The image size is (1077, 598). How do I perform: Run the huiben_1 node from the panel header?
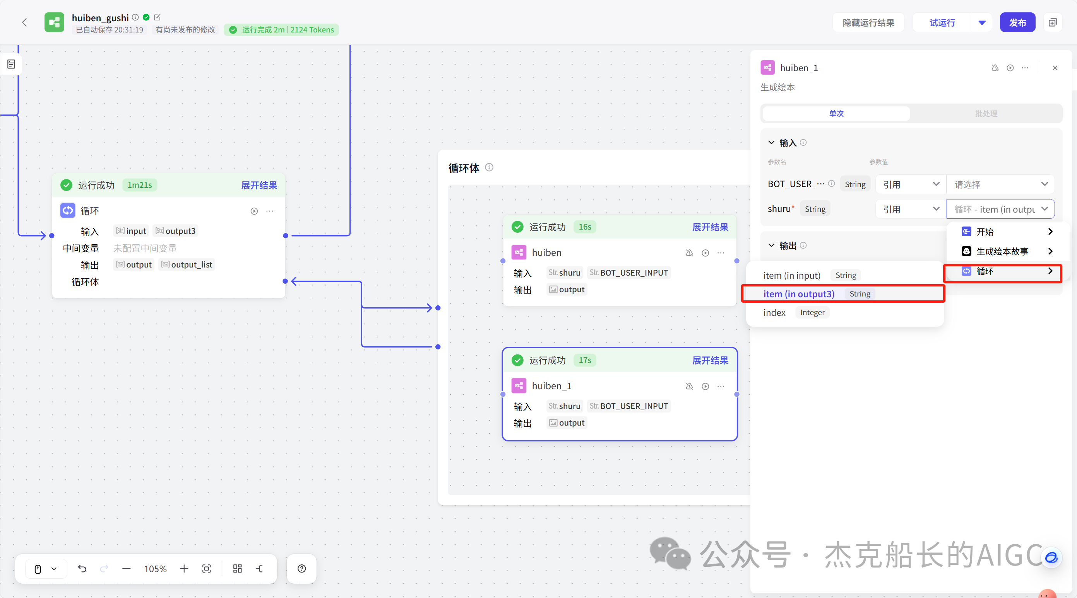click(1010, 68)
